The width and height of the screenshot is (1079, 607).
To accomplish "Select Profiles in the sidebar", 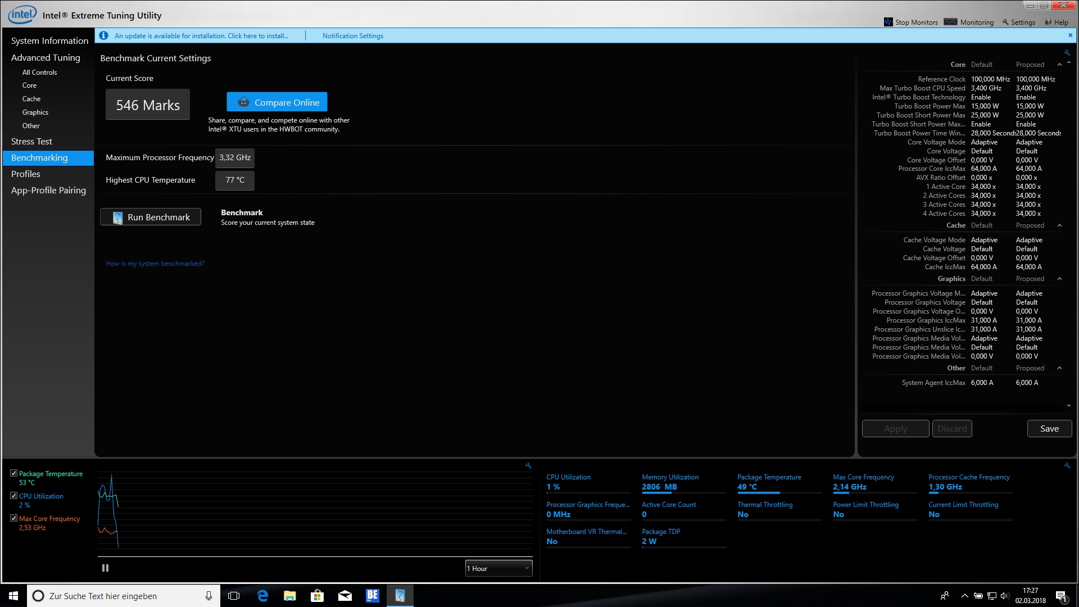I will click(x=26, y=174).
